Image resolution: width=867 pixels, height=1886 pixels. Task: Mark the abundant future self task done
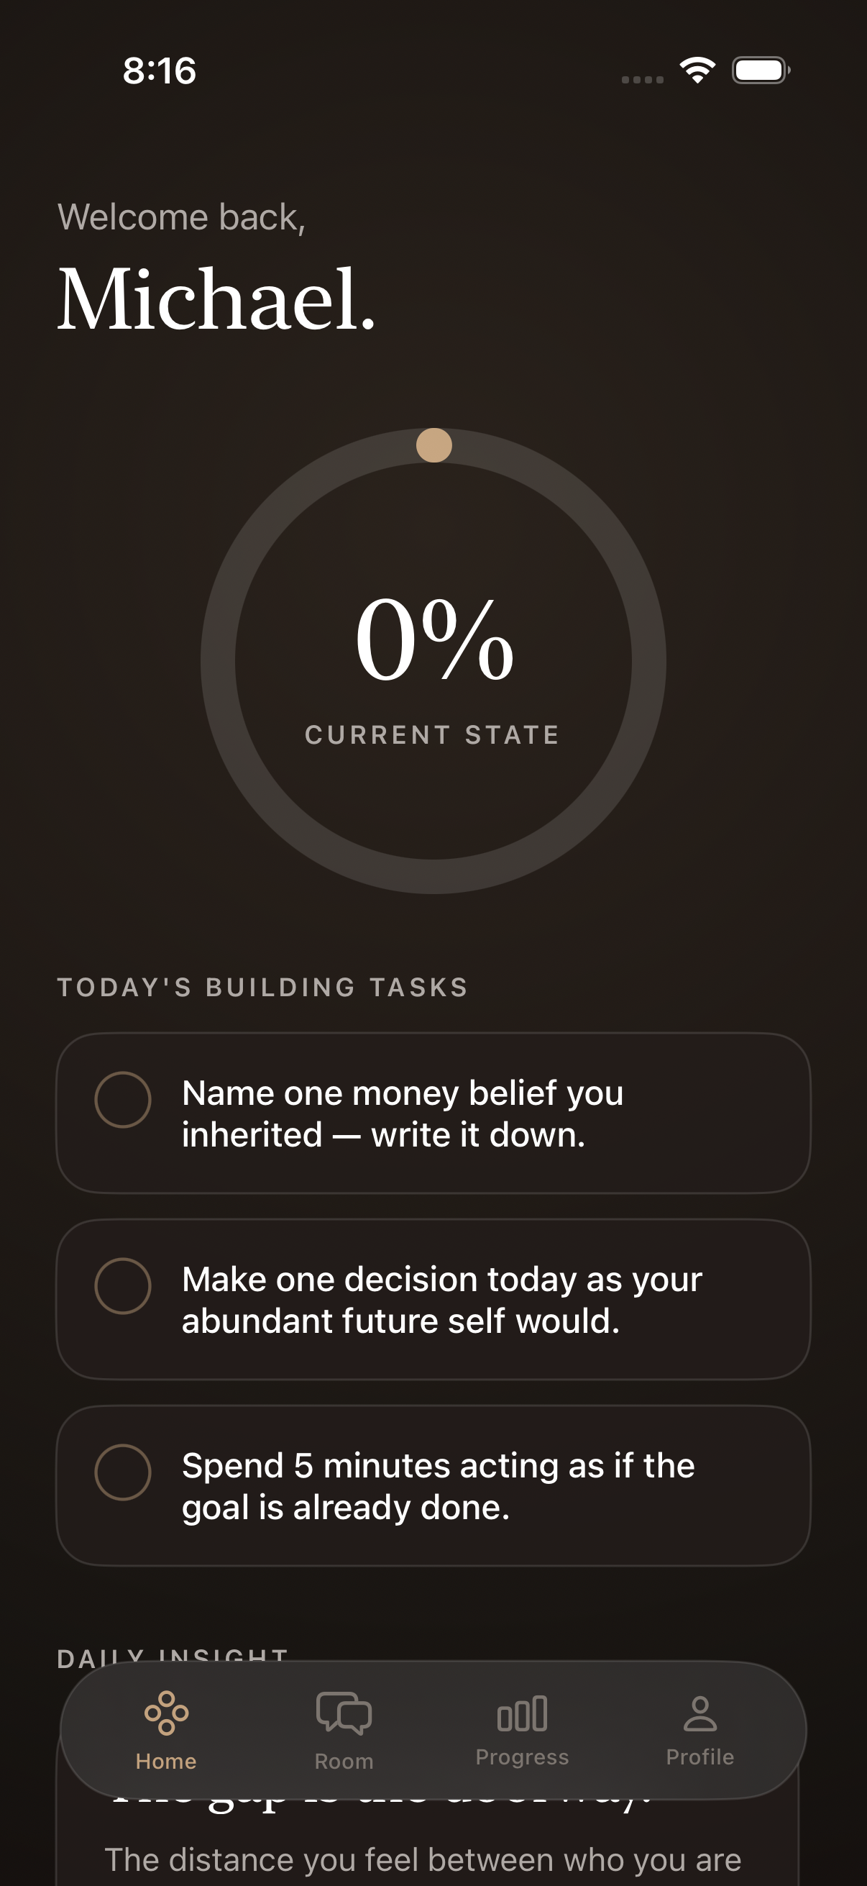coord(123,1285)
